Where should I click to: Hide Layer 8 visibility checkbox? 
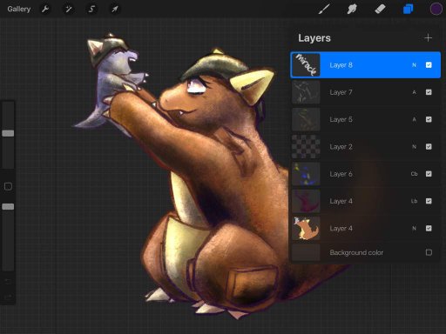429,65
